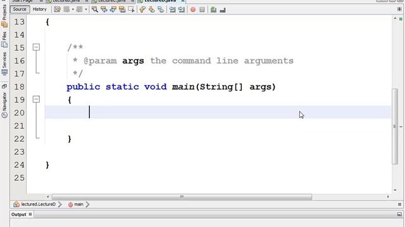Open the Navigator side panel
The image size is (405, 227).
pos(4,105)
